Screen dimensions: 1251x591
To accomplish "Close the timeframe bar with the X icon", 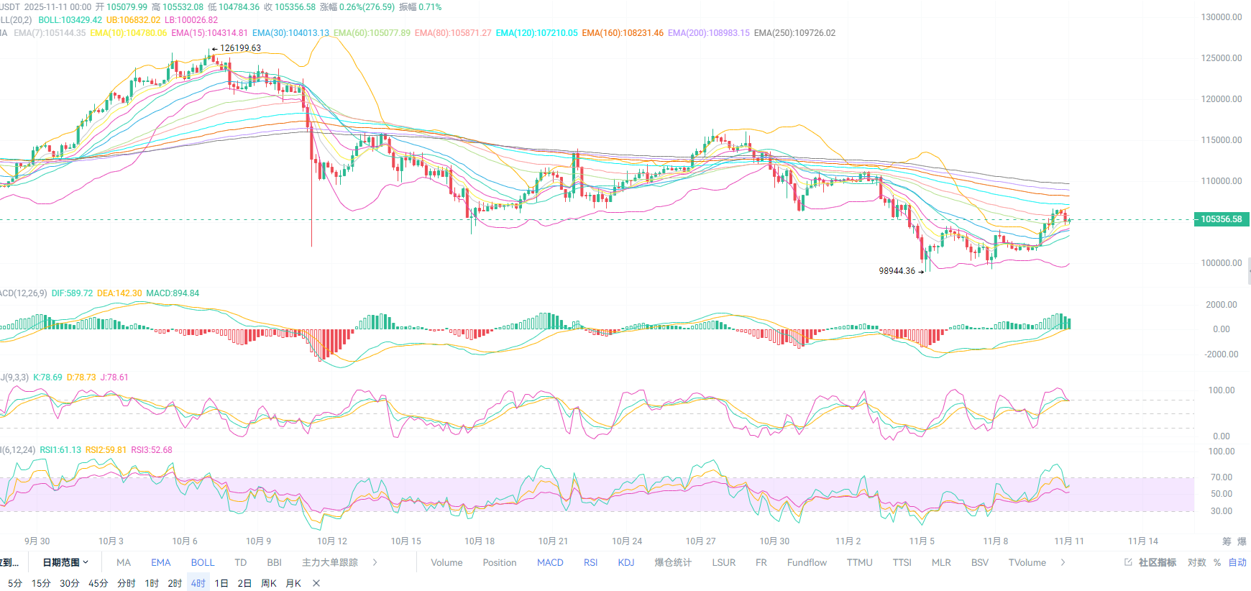I will click(x=316, y=583).
